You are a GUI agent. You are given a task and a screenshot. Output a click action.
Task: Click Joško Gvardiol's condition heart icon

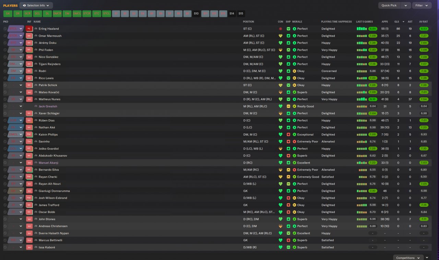pos(281,149)
